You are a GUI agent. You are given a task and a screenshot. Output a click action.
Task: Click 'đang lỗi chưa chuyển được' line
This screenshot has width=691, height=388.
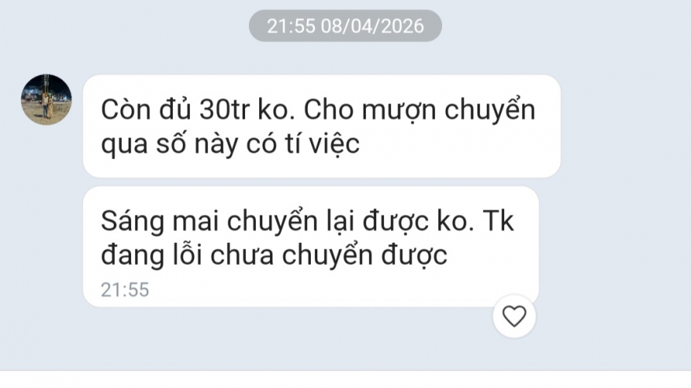tap(274, 256)
